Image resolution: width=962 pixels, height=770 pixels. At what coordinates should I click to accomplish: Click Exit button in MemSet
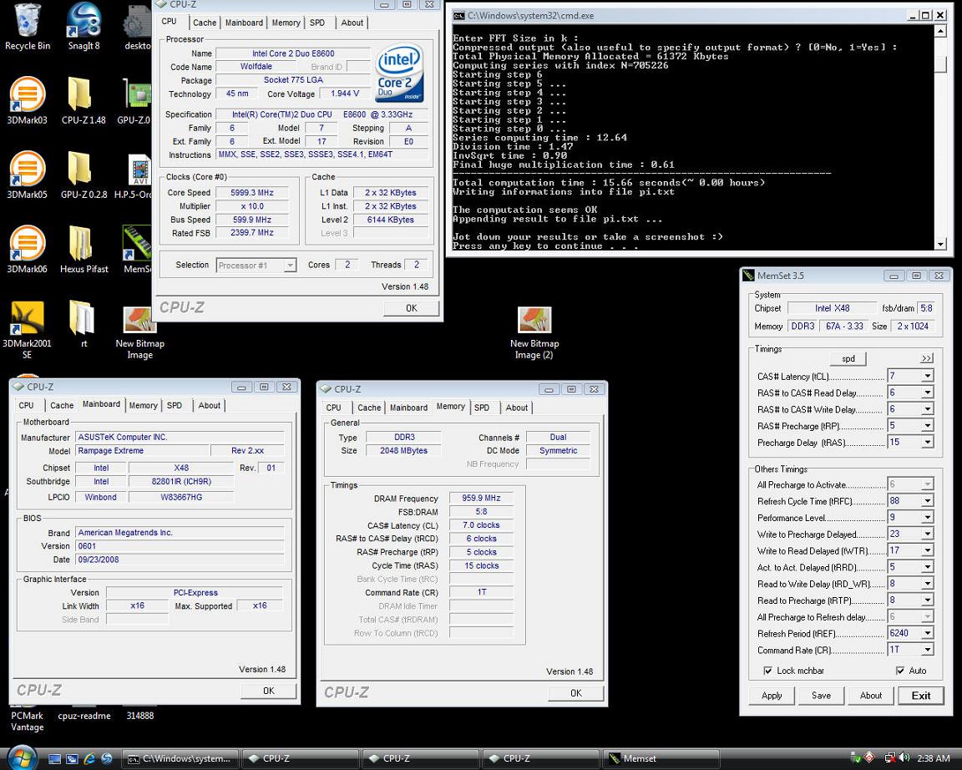(x=921, y=695)
